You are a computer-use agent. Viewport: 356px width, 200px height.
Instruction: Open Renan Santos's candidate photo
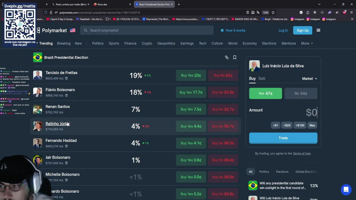(38, 109)
